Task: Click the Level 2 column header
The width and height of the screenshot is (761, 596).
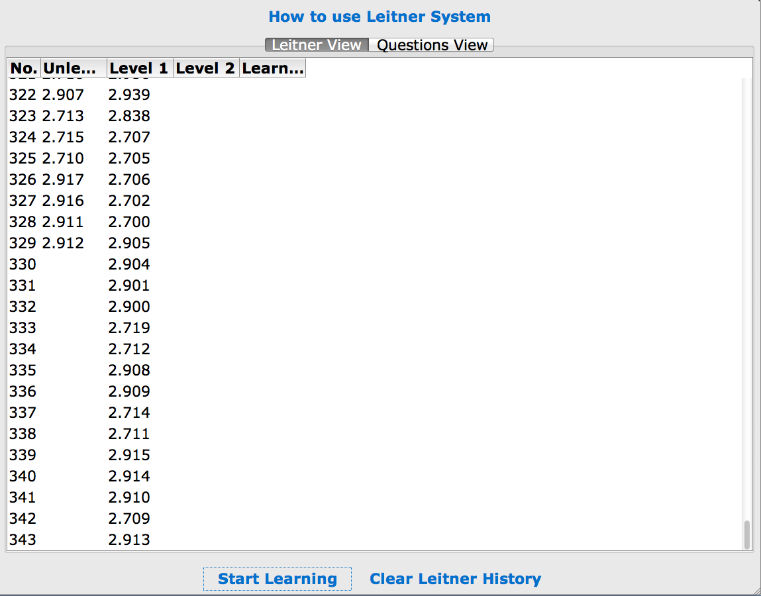Action: point(206,68)
